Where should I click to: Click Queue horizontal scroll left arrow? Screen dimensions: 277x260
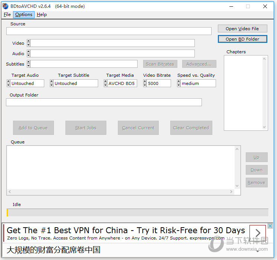(10, 192)
